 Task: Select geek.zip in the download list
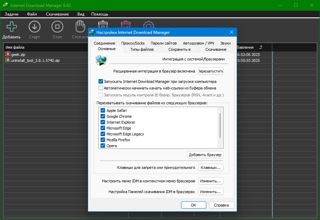coord(18,55)
